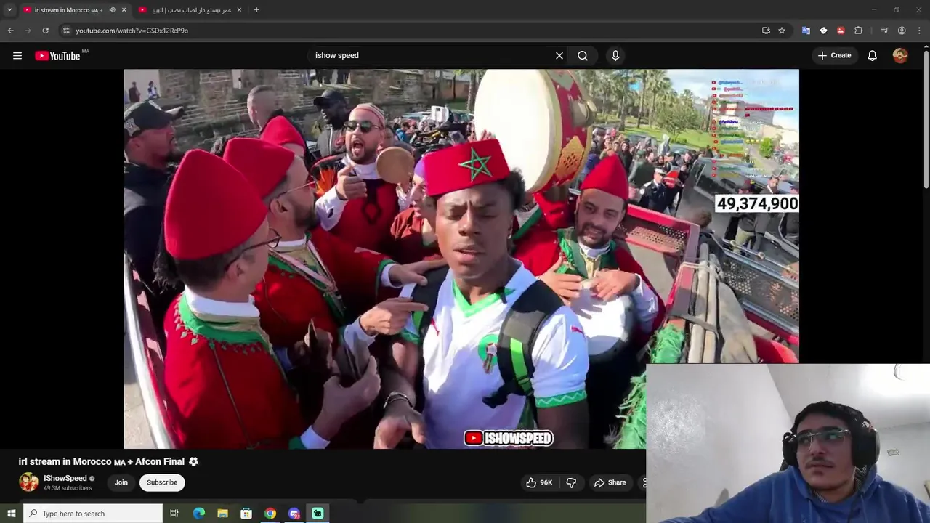The width and height of the screenshot is (930, 523).
Task: Open the IShowSpeed channel name link
Action: [65, 478]
